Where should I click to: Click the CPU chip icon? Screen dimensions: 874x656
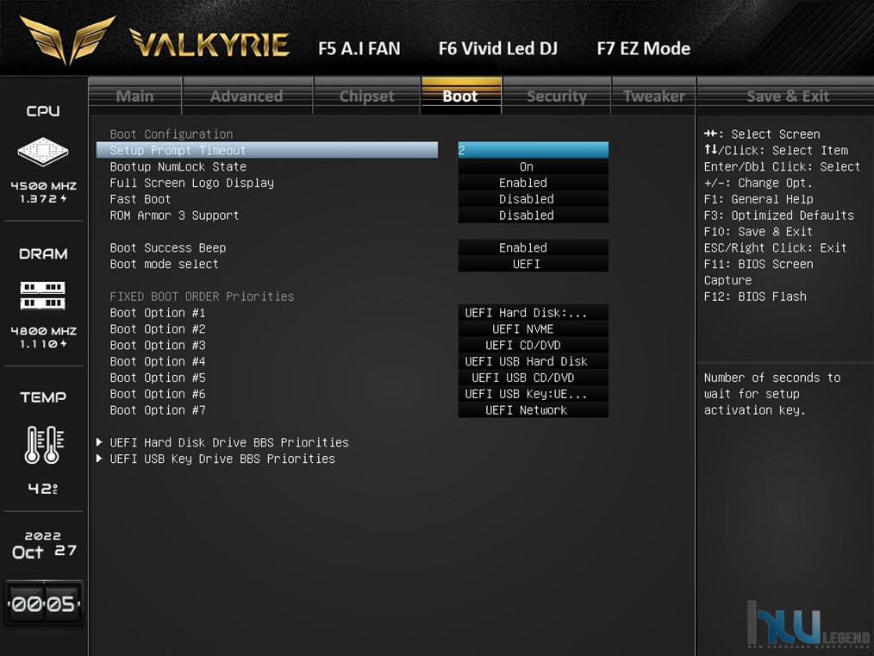[43, 151]
